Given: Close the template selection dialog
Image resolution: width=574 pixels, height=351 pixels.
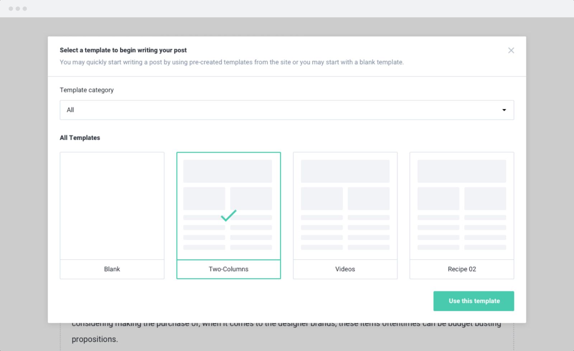Looking at the screenshot, I should tap(511, 51).
